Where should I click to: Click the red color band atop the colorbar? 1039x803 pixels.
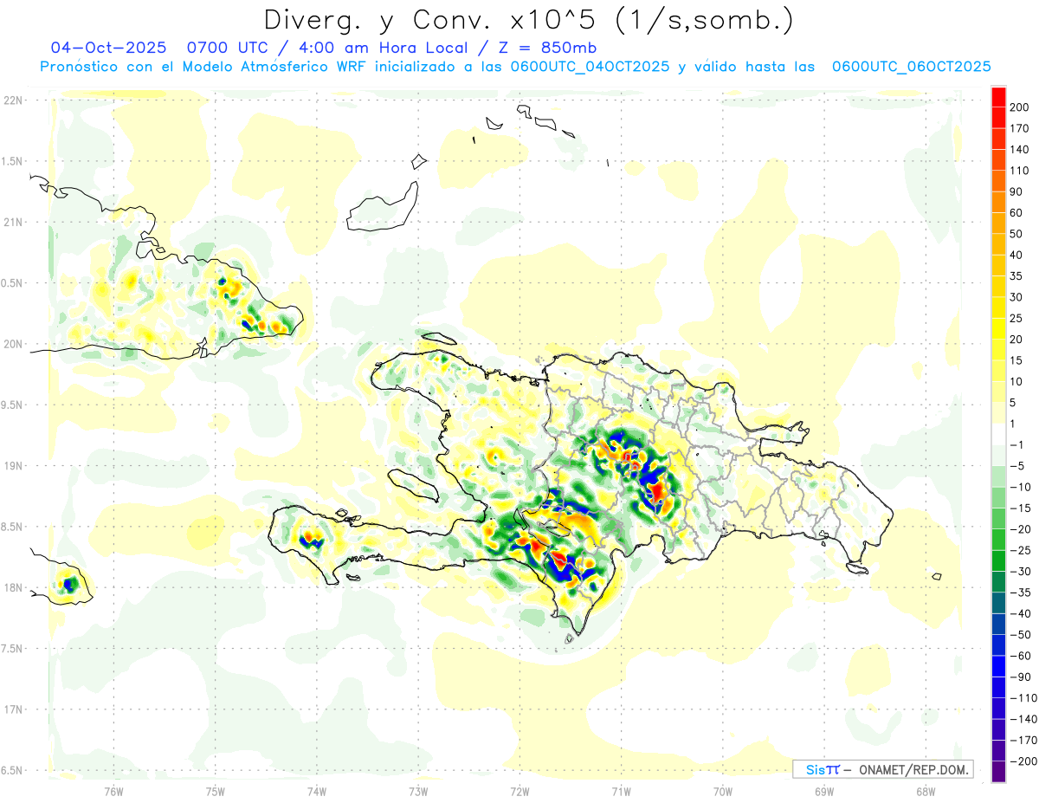(998, 96)
